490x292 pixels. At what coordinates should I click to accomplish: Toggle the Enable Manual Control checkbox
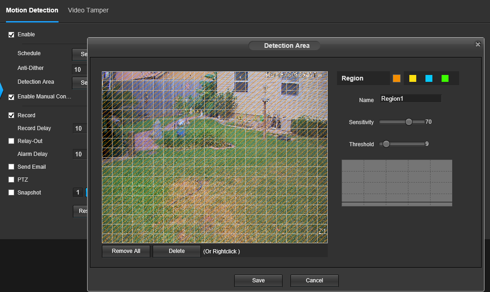[11, 97]
